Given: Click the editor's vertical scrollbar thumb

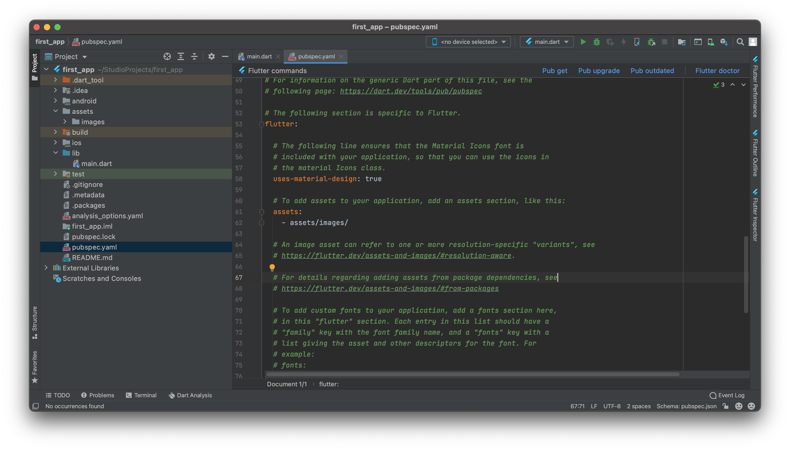Looking at the screenshot, I should (746, 275).
